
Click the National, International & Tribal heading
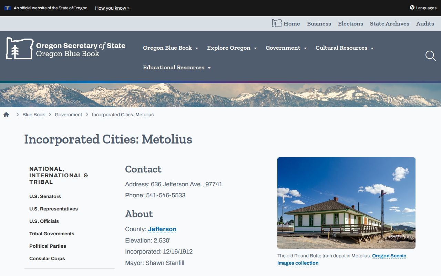59,175
